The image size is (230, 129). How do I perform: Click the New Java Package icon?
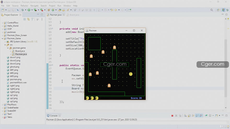point(49,10)
